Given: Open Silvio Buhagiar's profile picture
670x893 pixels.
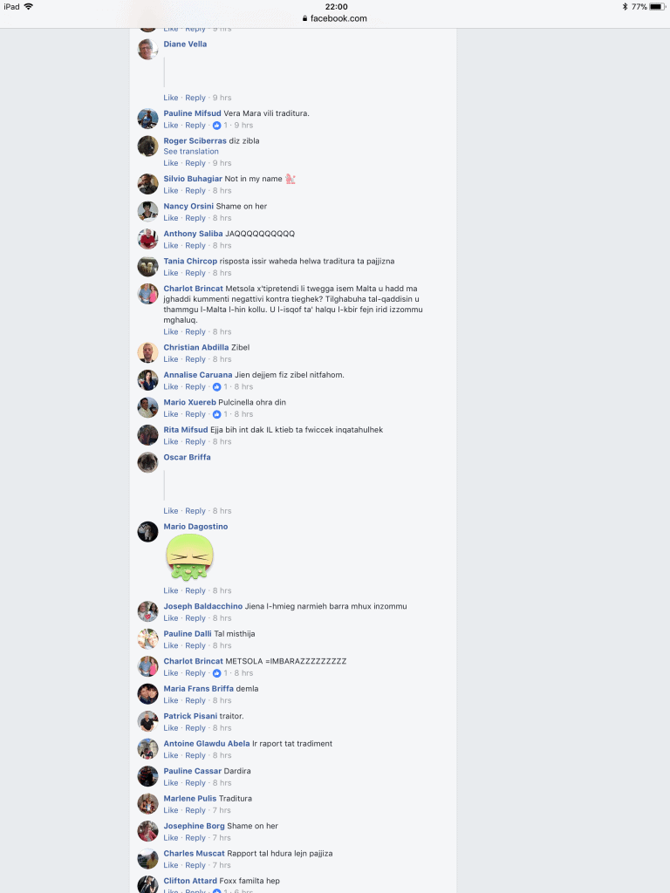Looking at the screenshot, I should 147,184.
